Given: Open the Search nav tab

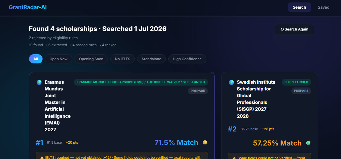Looking at the screenshot, I should tap(299, 7).
